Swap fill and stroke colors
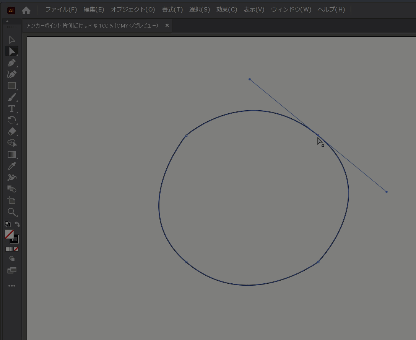 [x=17, y=224]
